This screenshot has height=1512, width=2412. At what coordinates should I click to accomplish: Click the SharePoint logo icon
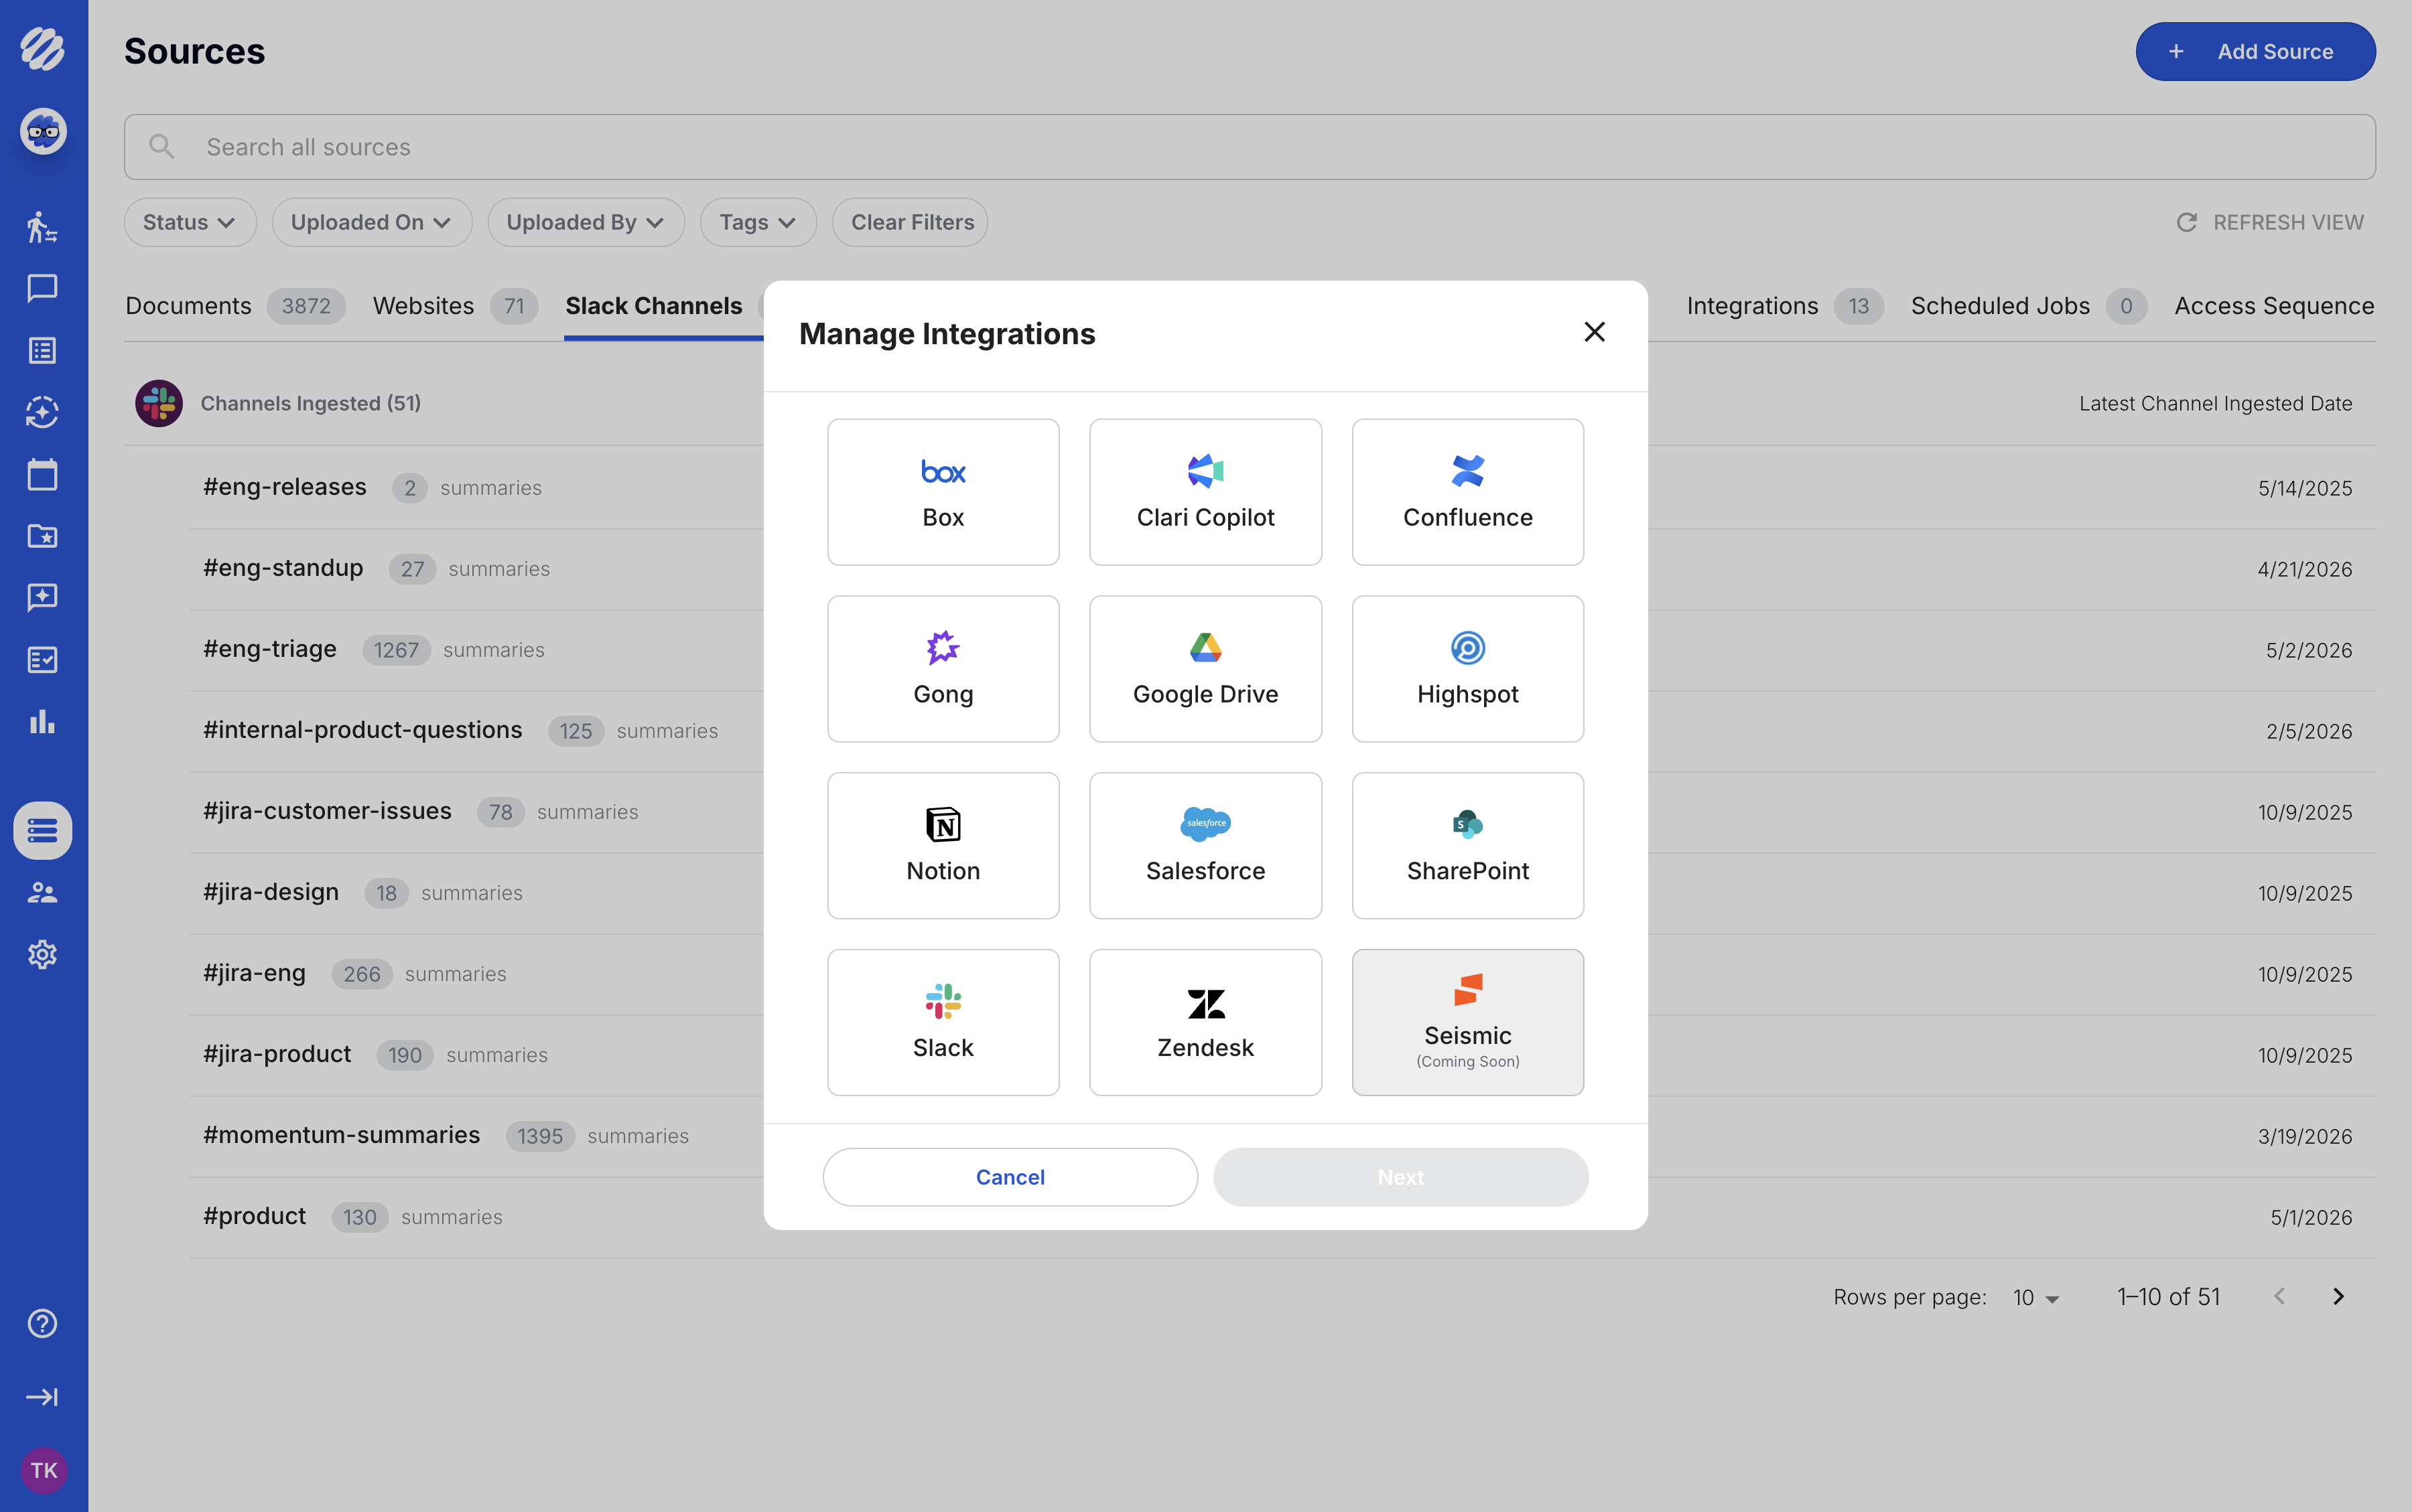click(1467, 824)
